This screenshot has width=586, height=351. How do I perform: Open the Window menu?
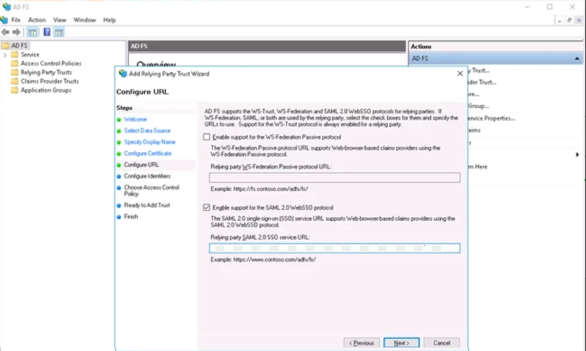tap(84, 20)
